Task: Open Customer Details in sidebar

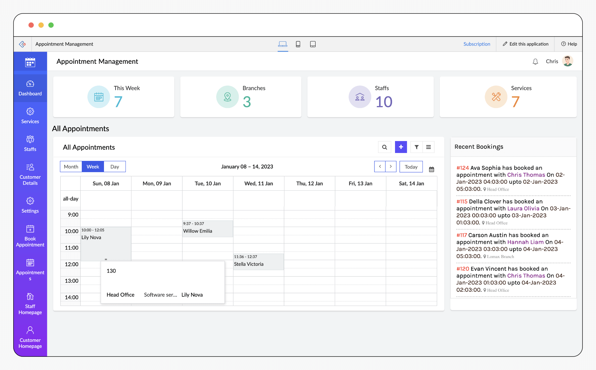Action: (30, 174)
